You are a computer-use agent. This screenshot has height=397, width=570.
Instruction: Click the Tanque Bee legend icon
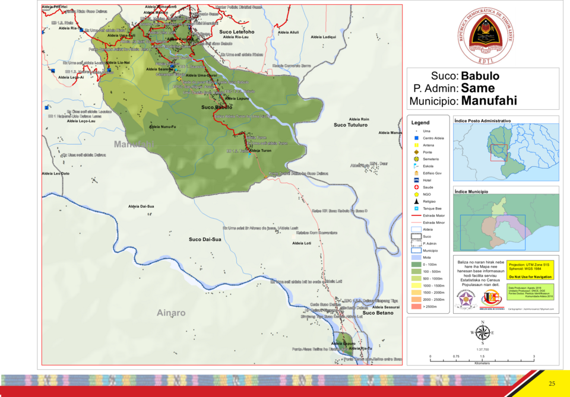[x=417, y=208]
